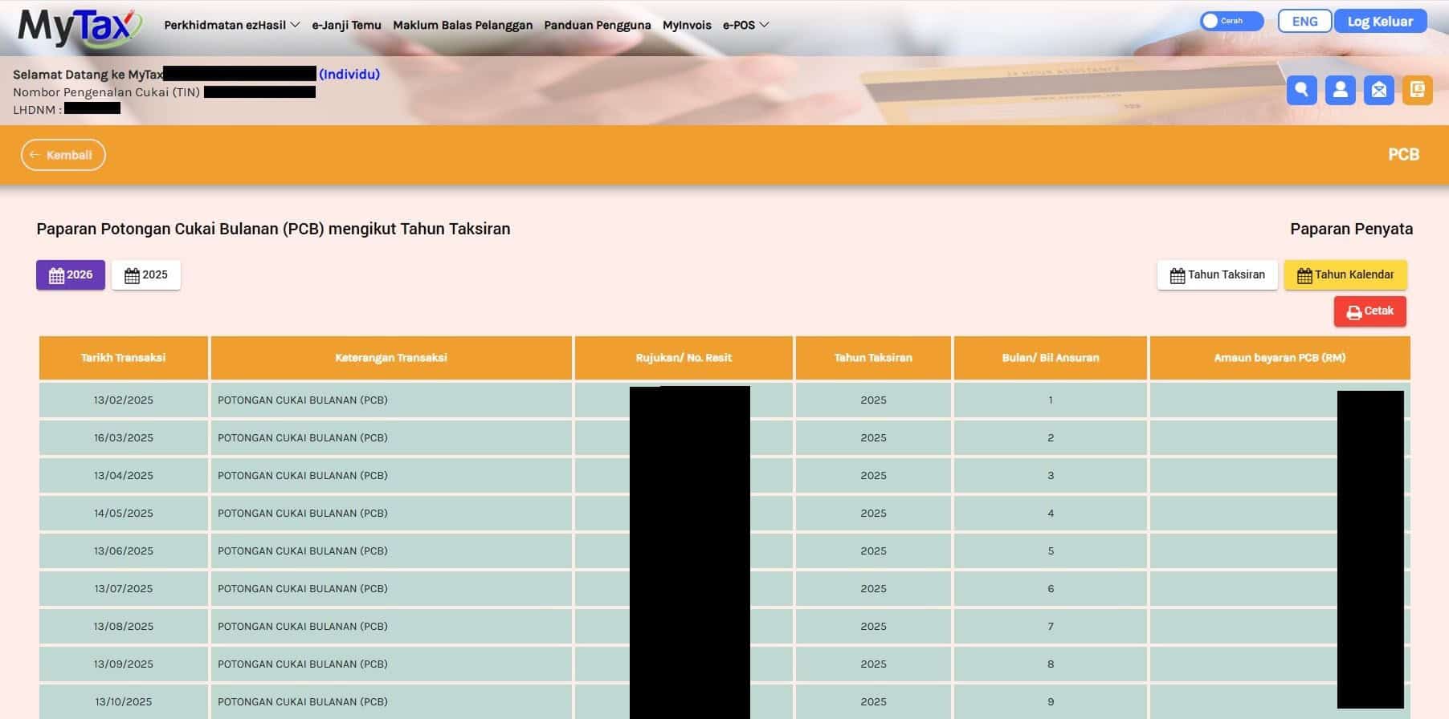Select the 2025 calendar year button

coord(146,275)
